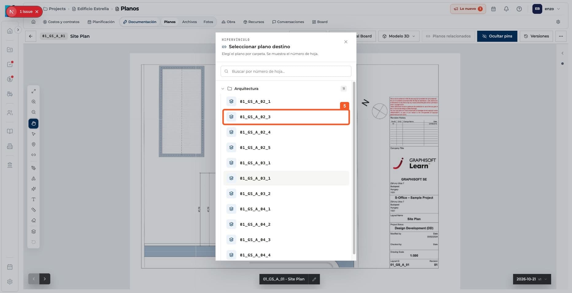This screenshot has height=293, width=572.
Task: Click the zoom out magnifier tool
Action: (33, 112)
